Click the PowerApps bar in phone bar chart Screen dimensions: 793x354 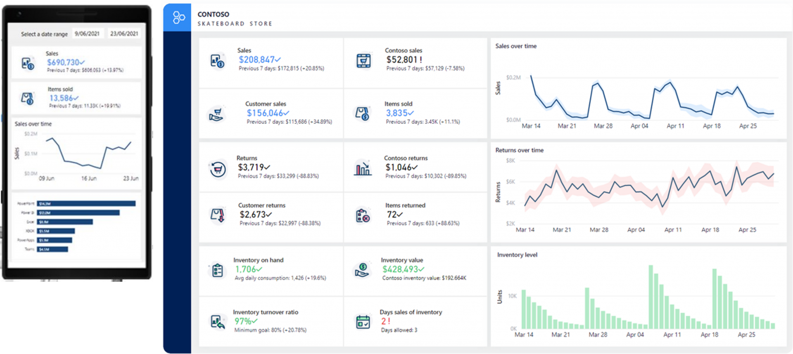(x=55, y=240)
